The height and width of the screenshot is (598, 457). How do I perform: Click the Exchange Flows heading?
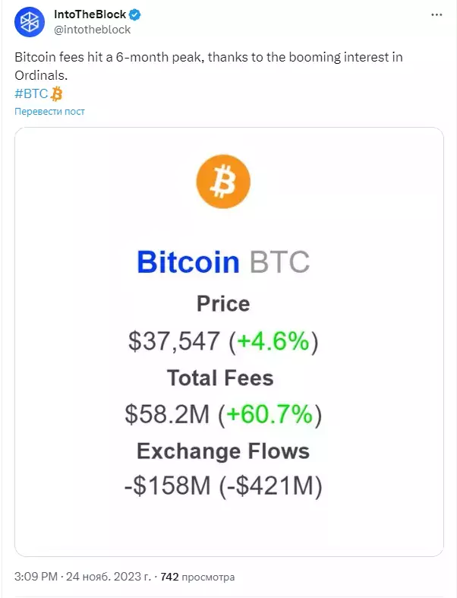[x=223, y=451]
